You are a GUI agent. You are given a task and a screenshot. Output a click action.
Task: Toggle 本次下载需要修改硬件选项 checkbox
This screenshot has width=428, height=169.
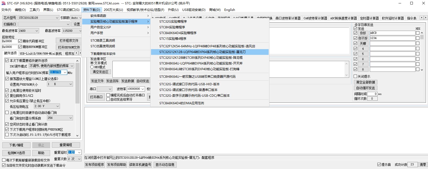click(7, 61)
